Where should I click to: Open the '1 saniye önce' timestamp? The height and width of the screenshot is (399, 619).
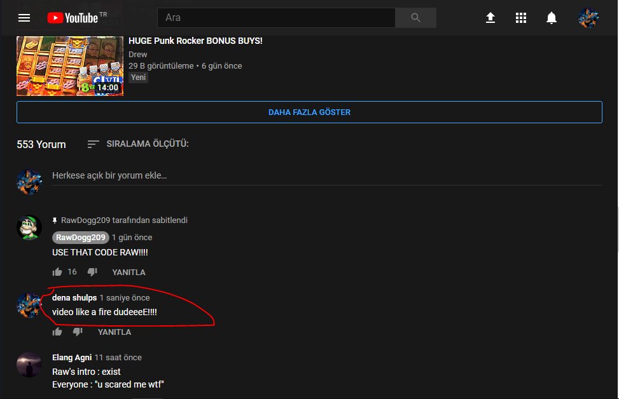coord(125,298)
